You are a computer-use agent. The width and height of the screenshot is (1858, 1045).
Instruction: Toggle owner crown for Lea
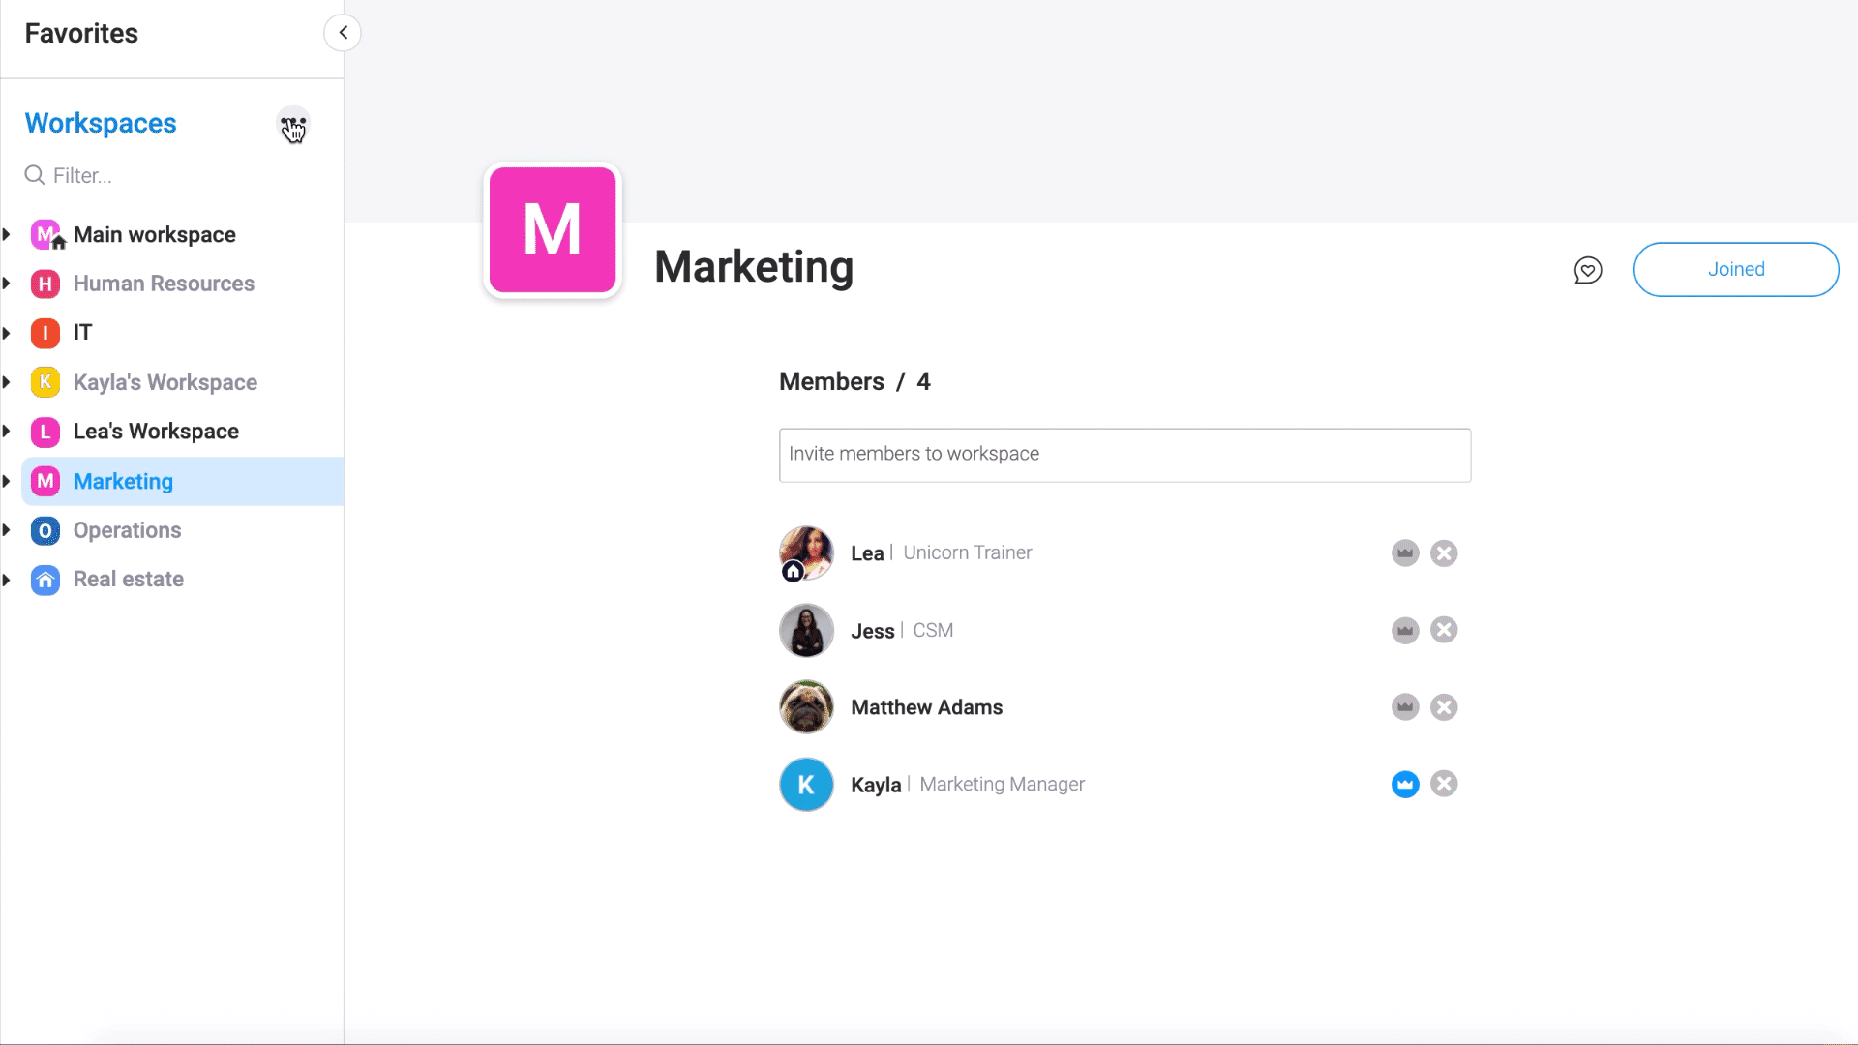pos(1405,553)
